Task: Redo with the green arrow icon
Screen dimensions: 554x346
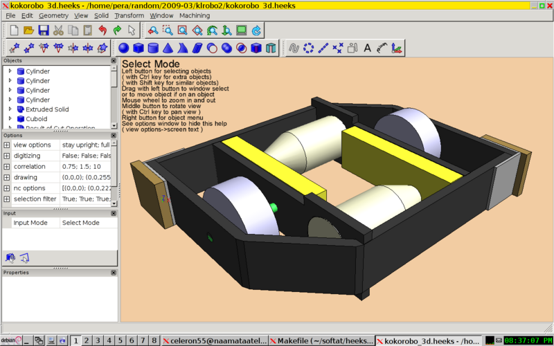Action: pyautogui.click(x=117, y=30)
